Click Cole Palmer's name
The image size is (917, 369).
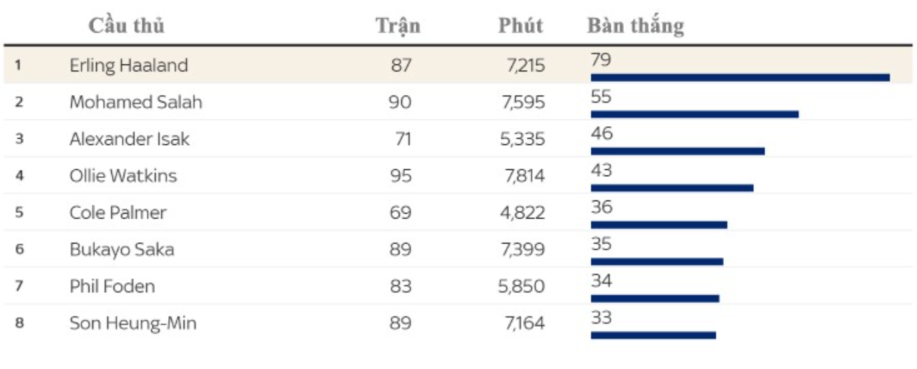point(117,212)
